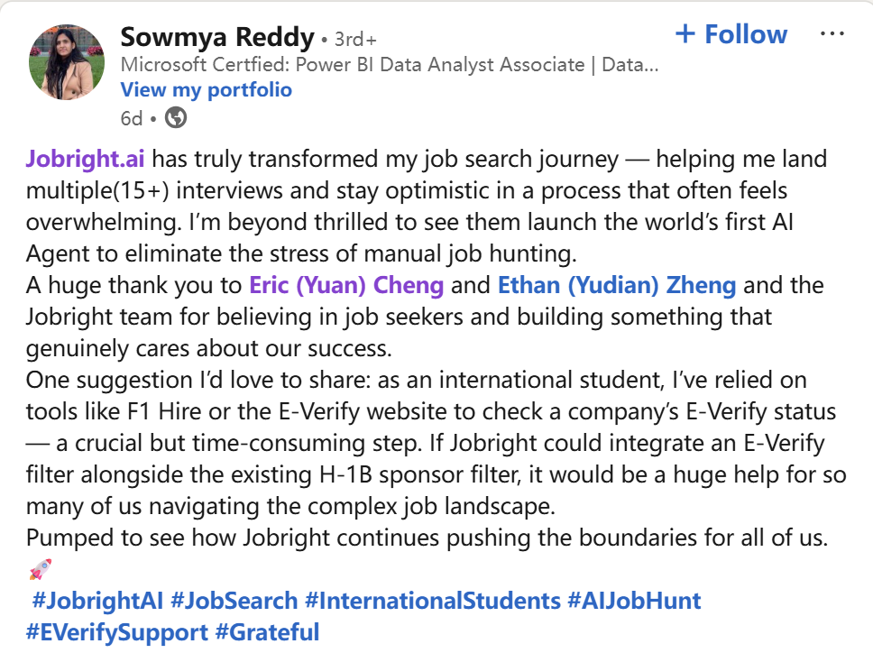Open the #AIJobHunt hashtag
Screen dimensions: 873x653
[634, 601]
